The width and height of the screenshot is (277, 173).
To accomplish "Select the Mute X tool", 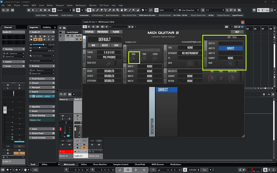I will point(114,10).
